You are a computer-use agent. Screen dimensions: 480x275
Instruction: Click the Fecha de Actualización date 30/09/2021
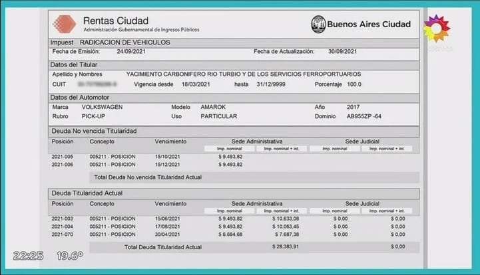pos(342,52)
